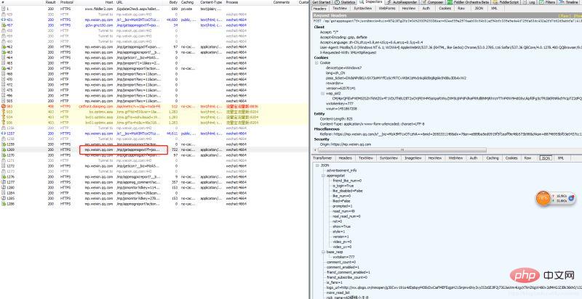Select the wxtoken=777 JSON entry
Screen dimensions: 582x299
pos(343,257)
